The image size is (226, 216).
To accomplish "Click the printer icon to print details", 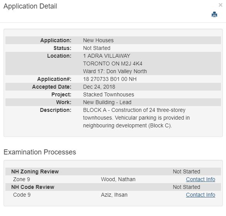I will (214, 14).
